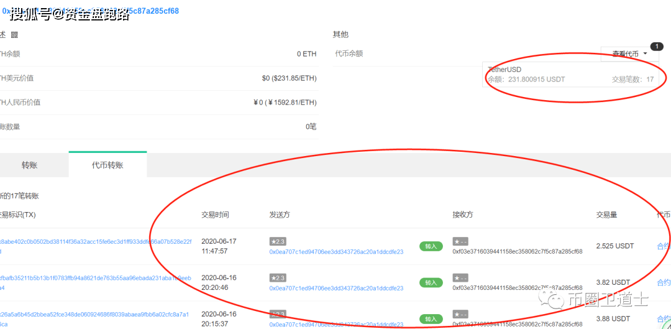Switch to the 转账 tab
Screen dimensions: 671x329
[29, 165]
